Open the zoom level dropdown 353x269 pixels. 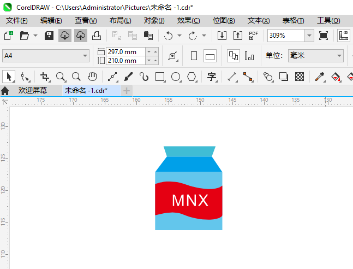tap(309, 36)
